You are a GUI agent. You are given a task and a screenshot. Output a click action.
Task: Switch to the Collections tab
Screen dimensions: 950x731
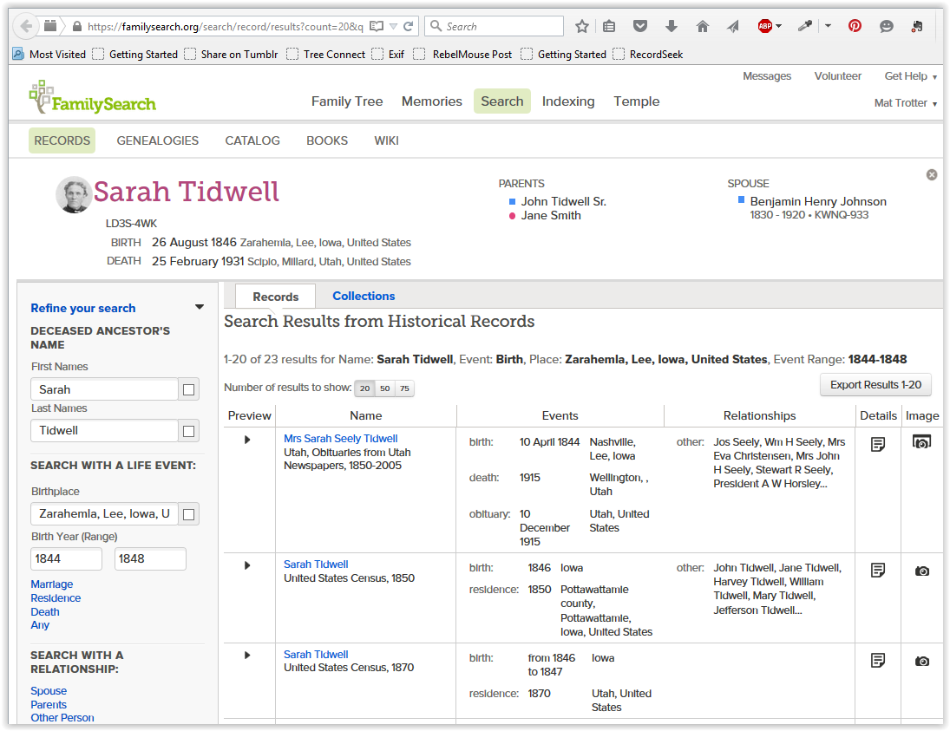pyautogui.click(x=364, y=297)
